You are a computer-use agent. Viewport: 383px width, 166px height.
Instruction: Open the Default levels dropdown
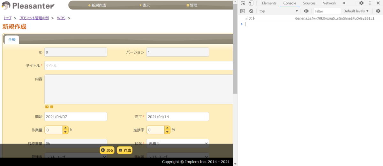(x=356, y=11)
